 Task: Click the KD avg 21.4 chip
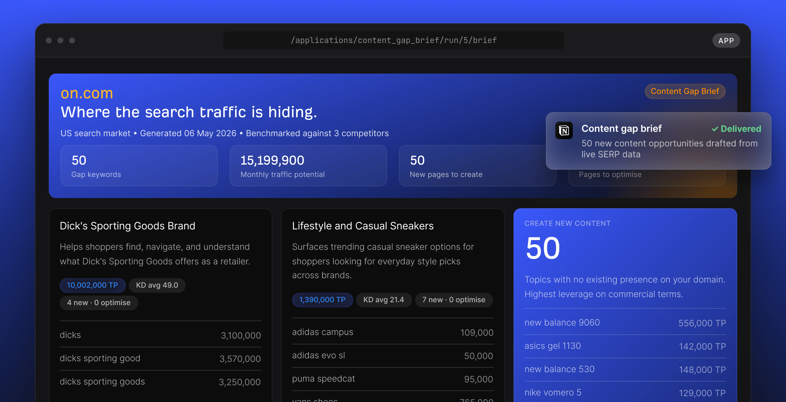[x=384, y=300]
